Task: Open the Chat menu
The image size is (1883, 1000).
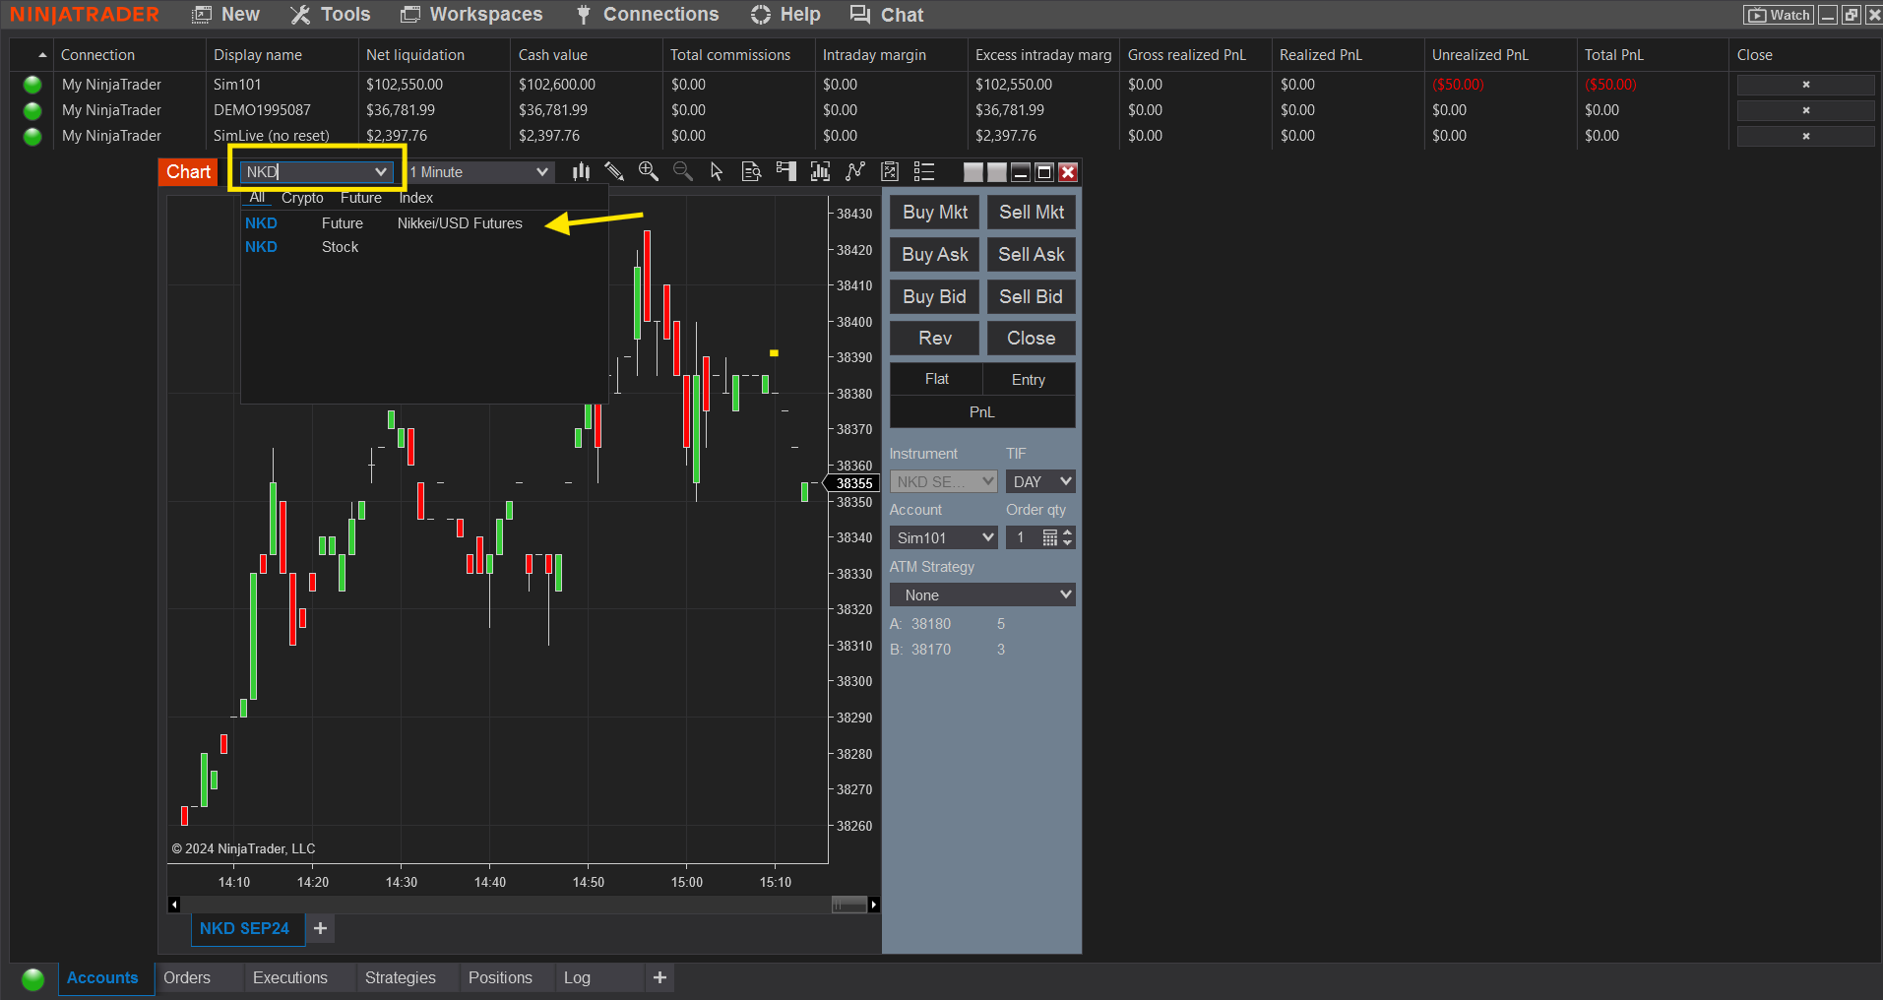Action: coord(887,15)
